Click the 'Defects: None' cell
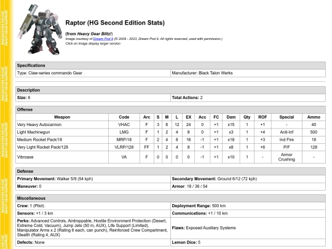 [x=93, y=242]
